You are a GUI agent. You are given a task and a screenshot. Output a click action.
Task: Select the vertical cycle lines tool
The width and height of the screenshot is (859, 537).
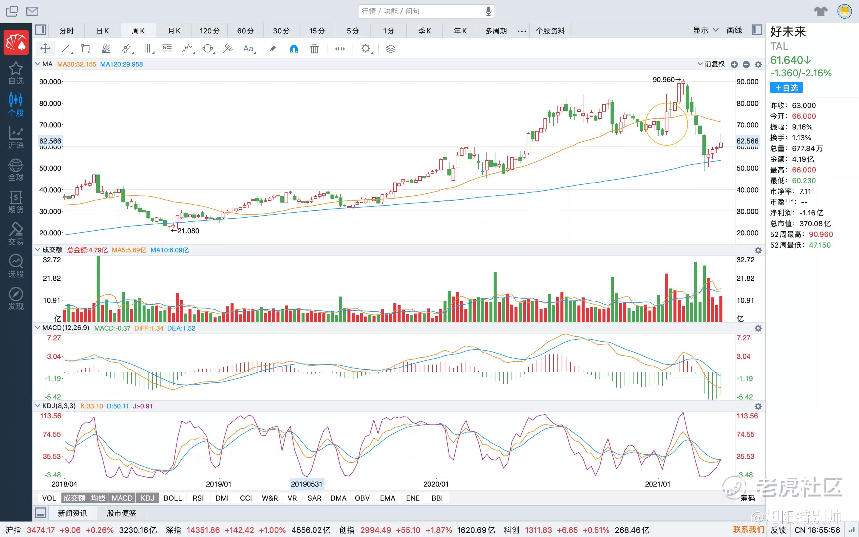pos(147,49)
